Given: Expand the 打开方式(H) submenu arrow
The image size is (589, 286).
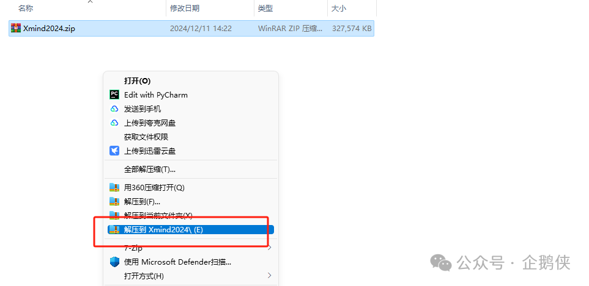Looking at the screenshot, I should click(x=269, y=276).
